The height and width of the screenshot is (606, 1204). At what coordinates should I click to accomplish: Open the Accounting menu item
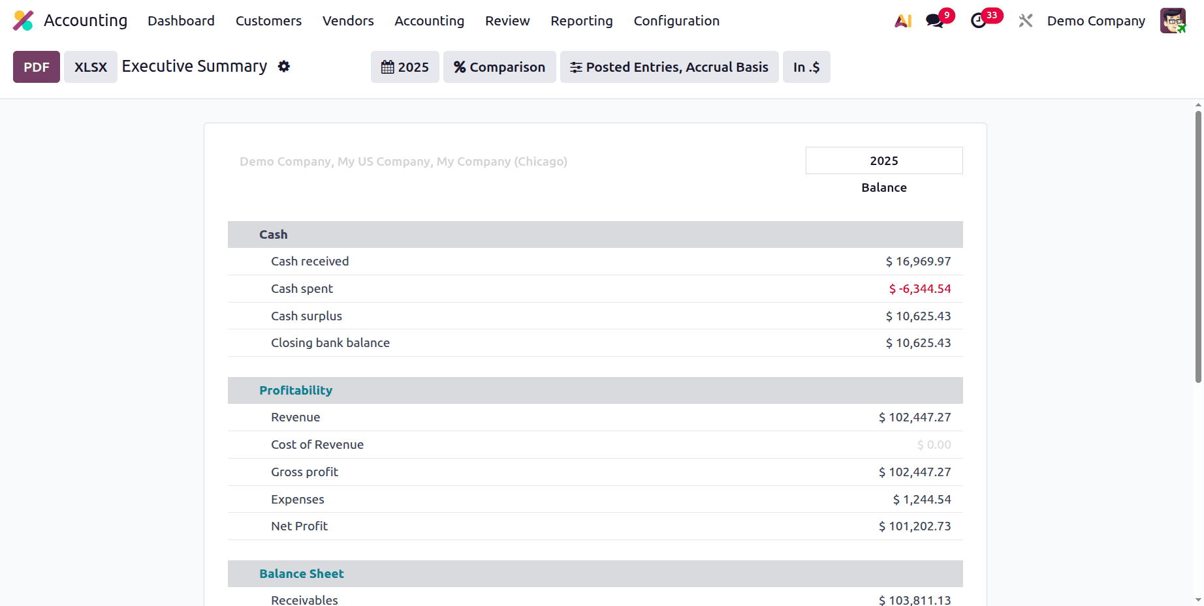[429, 21]
